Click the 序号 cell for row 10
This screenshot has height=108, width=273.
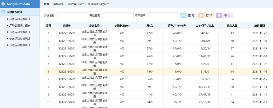pos(49,102)
